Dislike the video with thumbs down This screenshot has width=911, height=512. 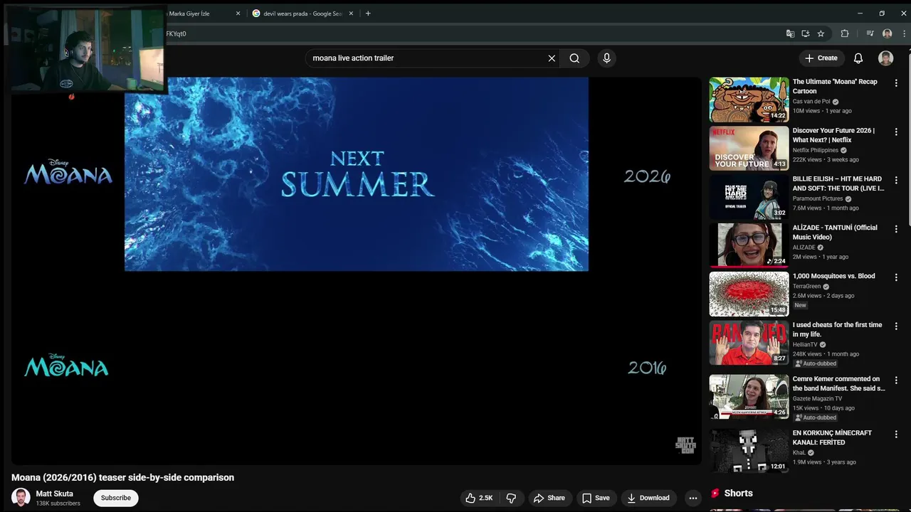click(x=511, y=498)
